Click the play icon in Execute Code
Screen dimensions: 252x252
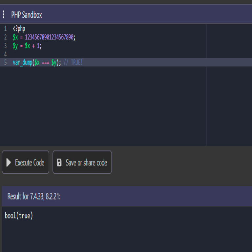(9, 162)
